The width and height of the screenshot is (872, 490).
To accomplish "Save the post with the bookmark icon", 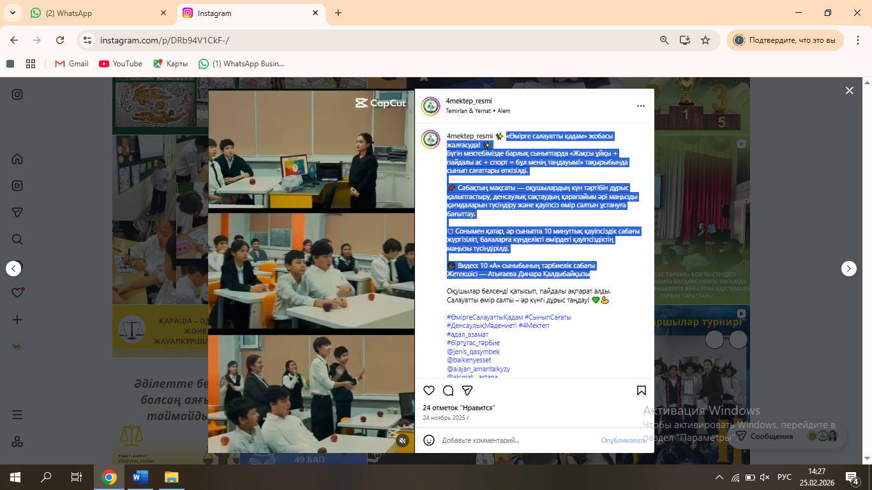I will pos(641,390).
